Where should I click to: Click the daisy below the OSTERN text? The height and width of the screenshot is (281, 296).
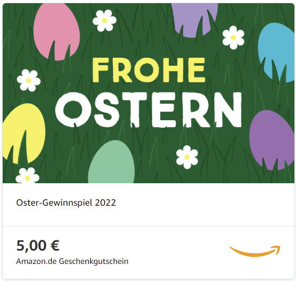(x=187, y=157)
